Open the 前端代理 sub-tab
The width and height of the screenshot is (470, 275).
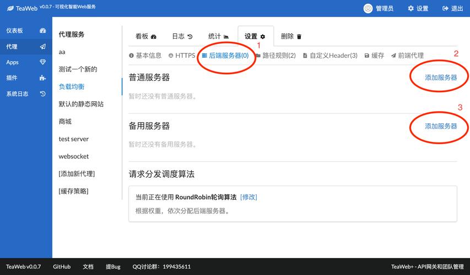click(407, 56)
